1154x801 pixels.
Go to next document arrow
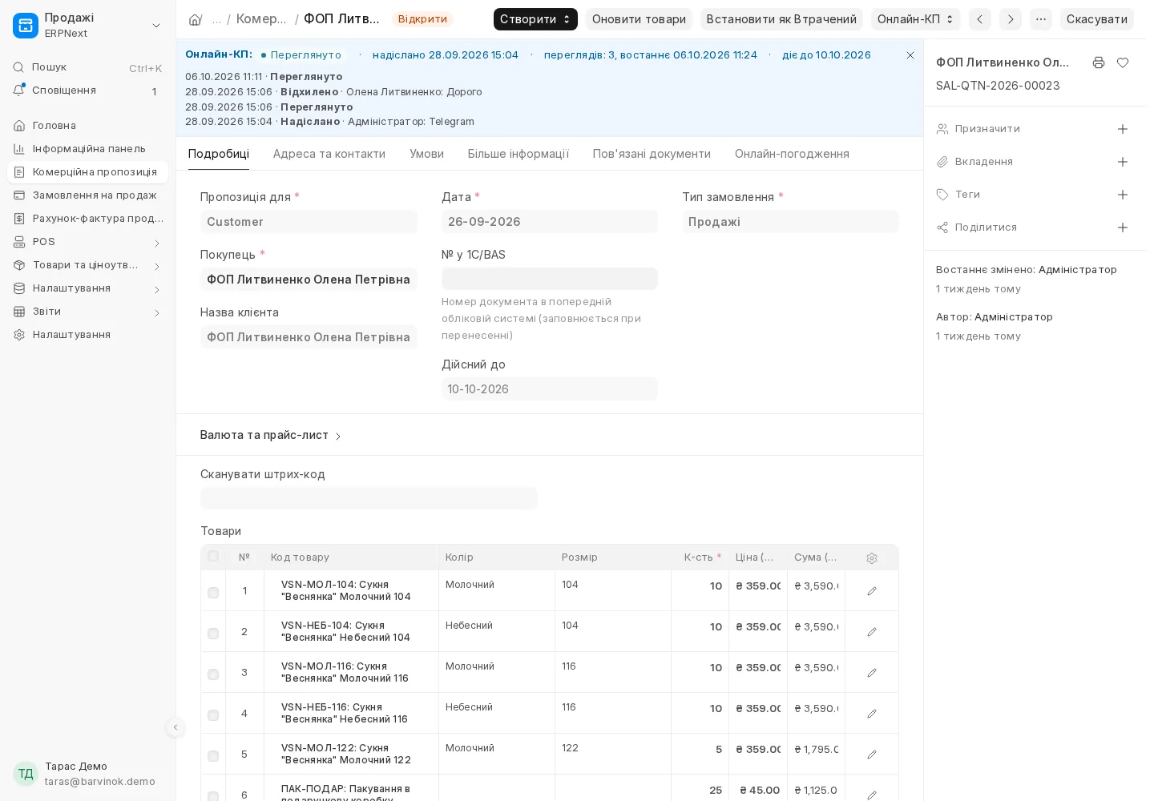[x=1011, y=19]
